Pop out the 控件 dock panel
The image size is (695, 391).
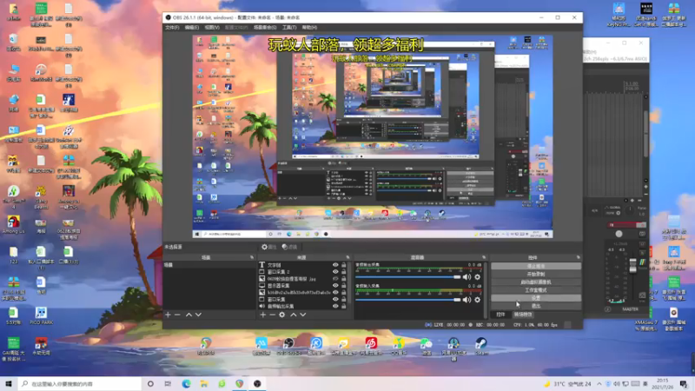(x=578, y=257)
